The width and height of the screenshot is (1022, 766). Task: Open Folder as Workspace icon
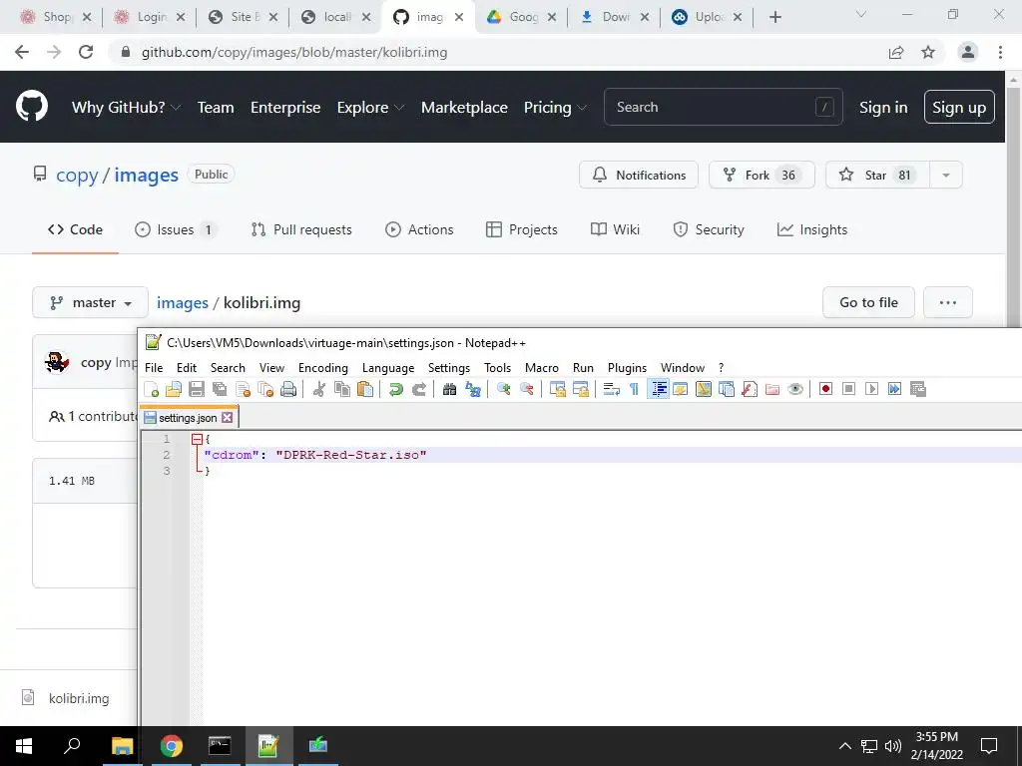pos(772,390)
